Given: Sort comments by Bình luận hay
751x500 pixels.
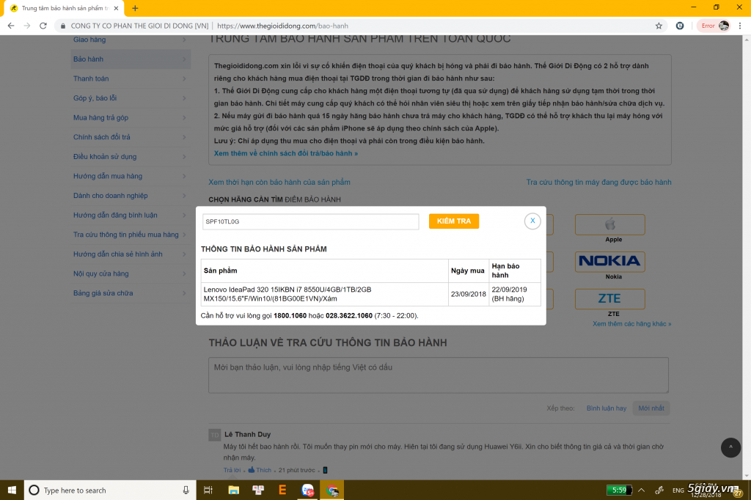Looking at the screenshot, I should click(x=607, y=408).
